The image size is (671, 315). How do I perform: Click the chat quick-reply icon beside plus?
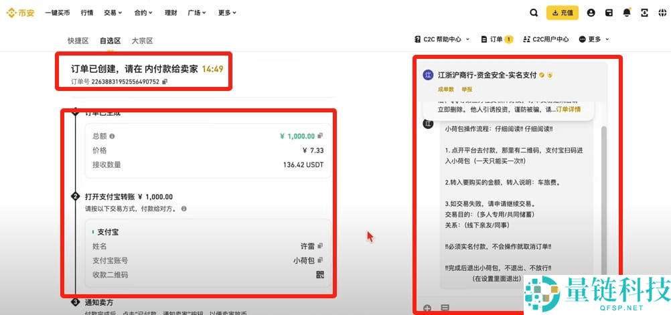coord(445,308)
